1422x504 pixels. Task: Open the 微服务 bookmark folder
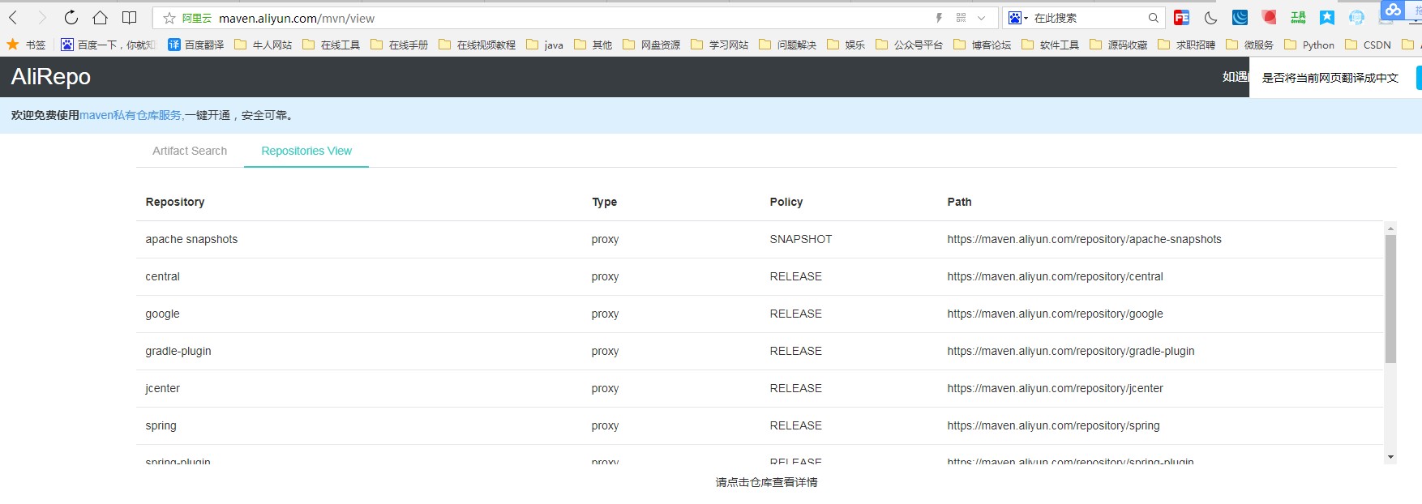[x=1249, y=45]
